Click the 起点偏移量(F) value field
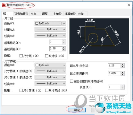Viewport: 133px width, 115px height. [114, 73]
